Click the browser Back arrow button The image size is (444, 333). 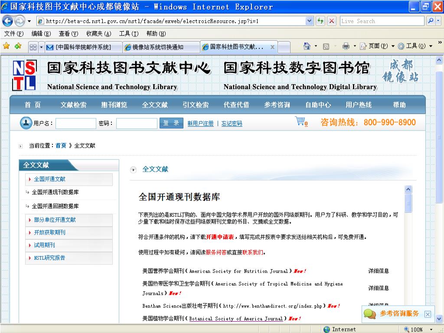8,21
